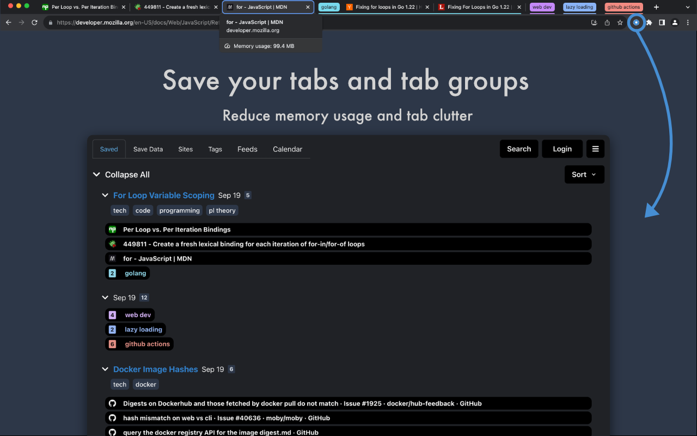Close the Fixing For Loops in Go 1.22 tab
The width and height of the screenshot is (697, 436).
click(x=519, y=7)
